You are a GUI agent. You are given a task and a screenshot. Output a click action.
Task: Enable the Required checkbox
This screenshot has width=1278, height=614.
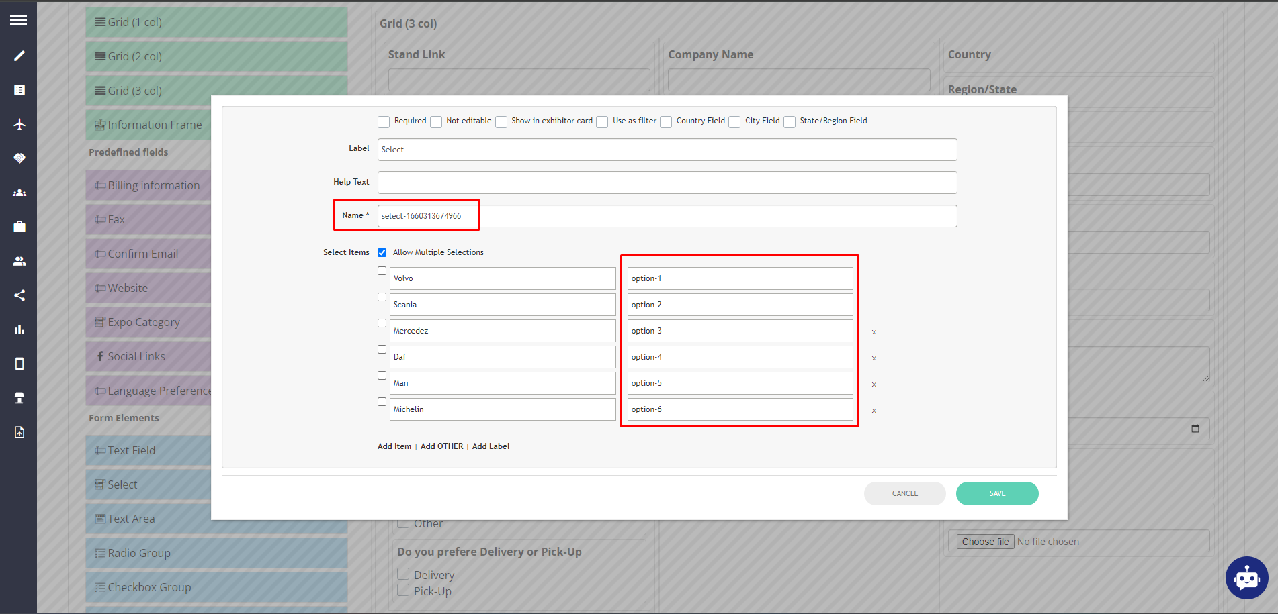click(x=384, y=122)
